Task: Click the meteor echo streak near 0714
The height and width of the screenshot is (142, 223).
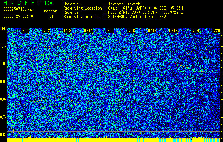Action: [x=101, y=68]
